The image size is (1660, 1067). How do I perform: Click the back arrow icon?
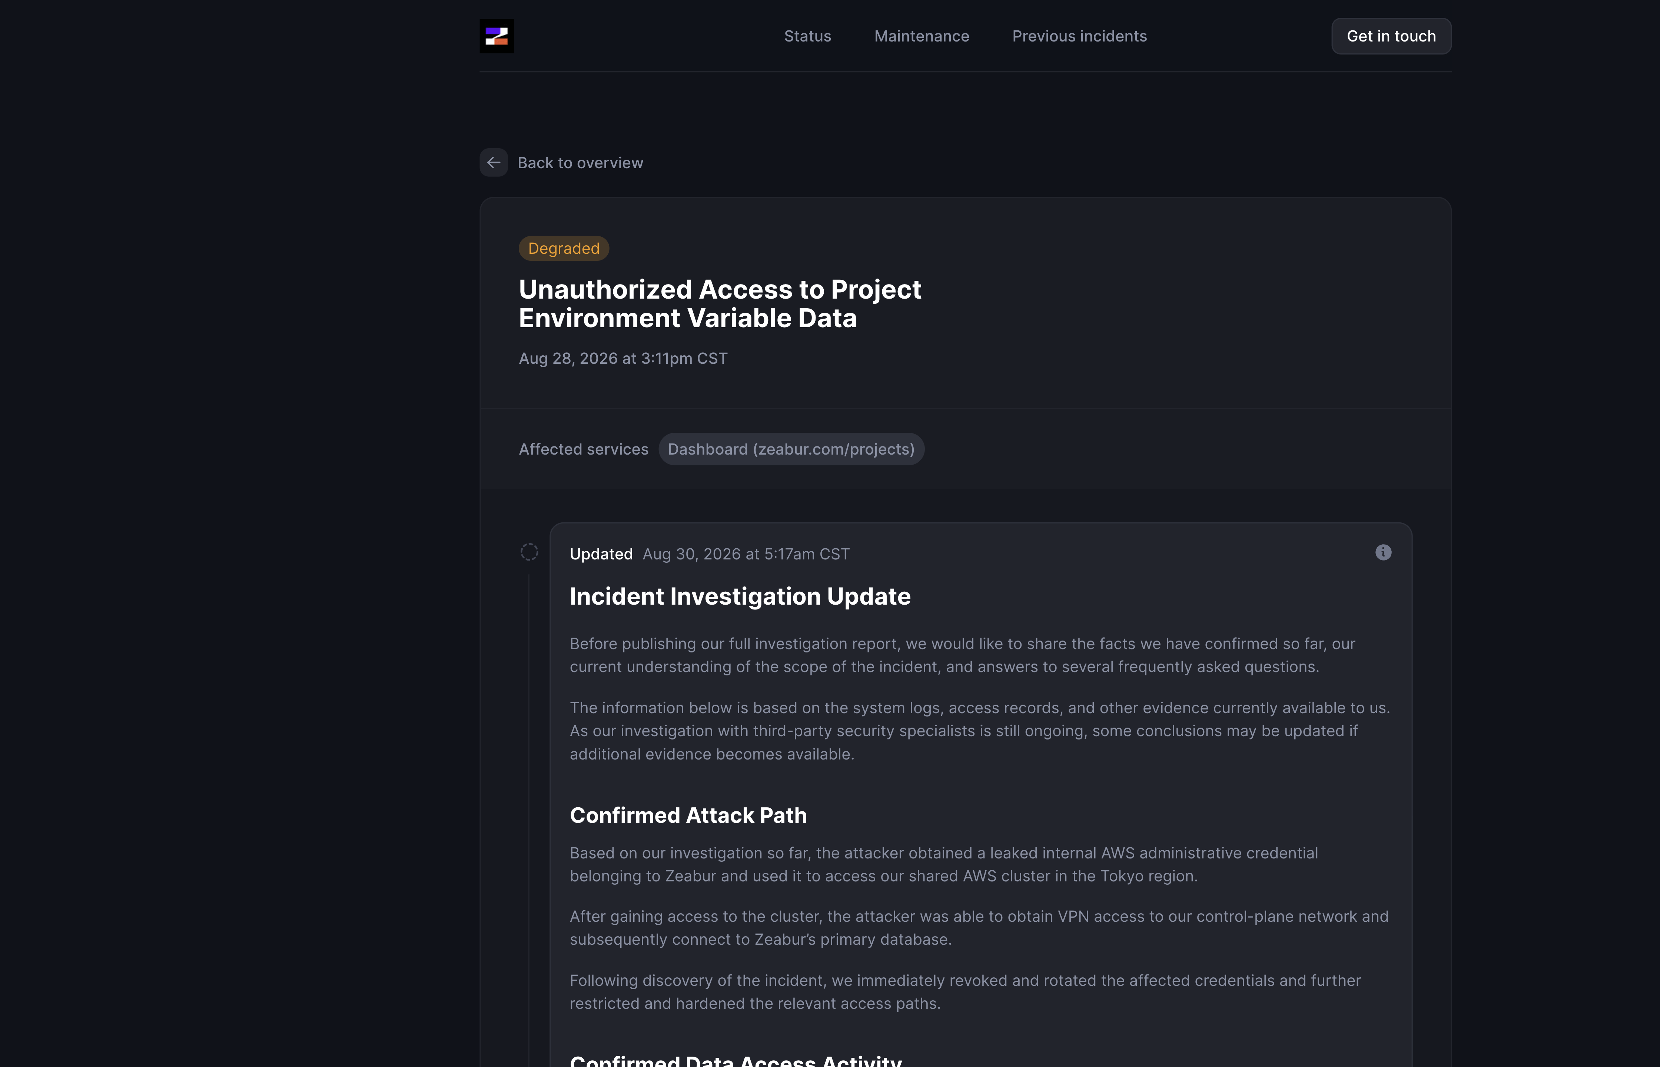tap(494, 163)
